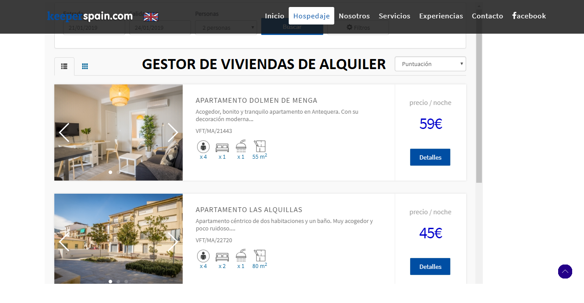This screenshot has height=303, width=584.
Task: Open the Experiencias menu item
Action: point(441,16)
